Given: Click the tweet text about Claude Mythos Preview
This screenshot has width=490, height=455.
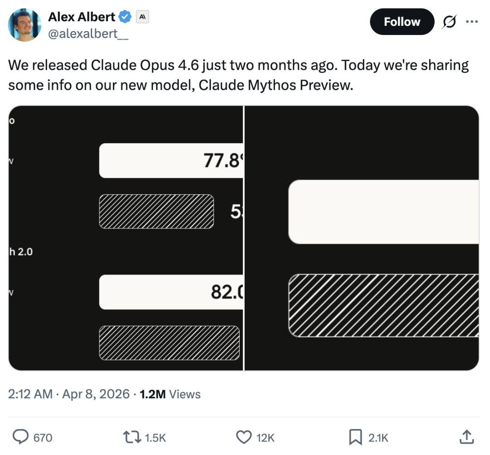Looking at the screenshot, I should coord(238,75).
